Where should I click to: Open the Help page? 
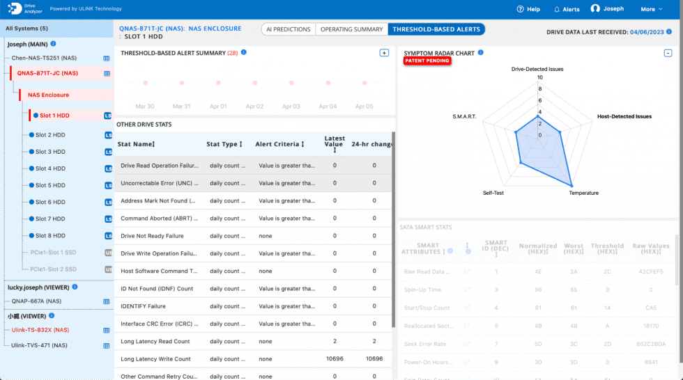(528, 9)
